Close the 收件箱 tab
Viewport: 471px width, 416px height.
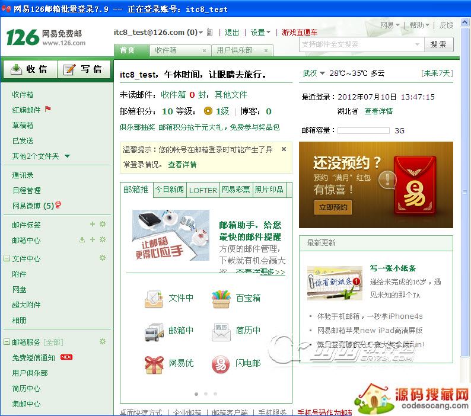204,51
